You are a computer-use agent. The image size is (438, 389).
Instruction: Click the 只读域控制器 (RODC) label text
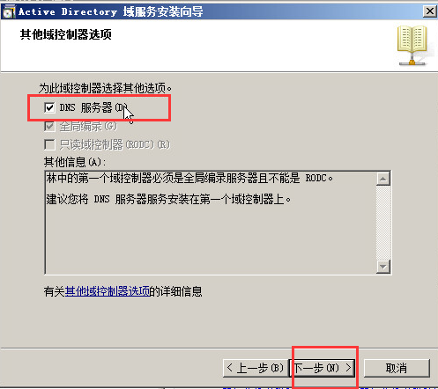(x=115, y=144)
